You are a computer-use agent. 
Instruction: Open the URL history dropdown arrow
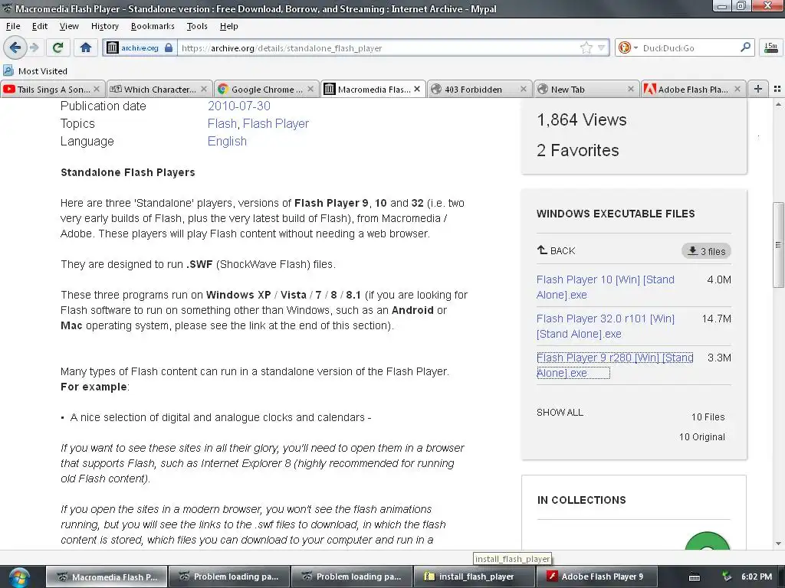pos(601,48)
